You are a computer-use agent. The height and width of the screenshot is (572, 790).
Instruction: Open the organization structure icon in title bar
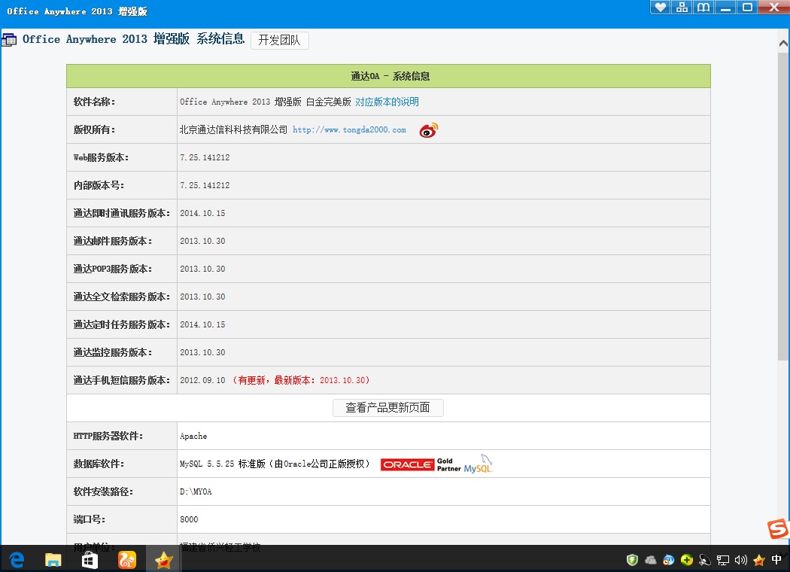click(x=682, y=8)
